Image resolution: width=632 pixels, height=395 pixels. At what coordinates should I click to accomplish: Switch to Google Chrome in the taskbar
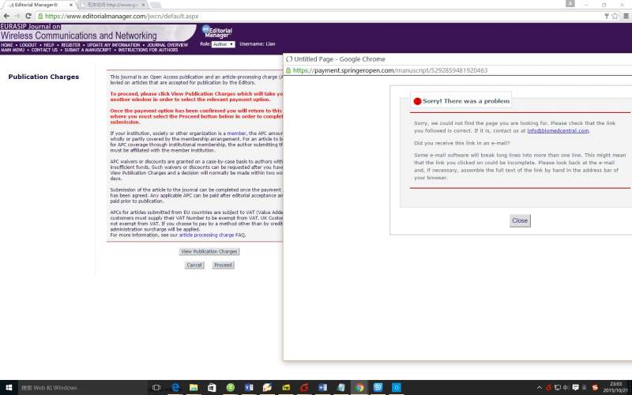click(359, 388)
